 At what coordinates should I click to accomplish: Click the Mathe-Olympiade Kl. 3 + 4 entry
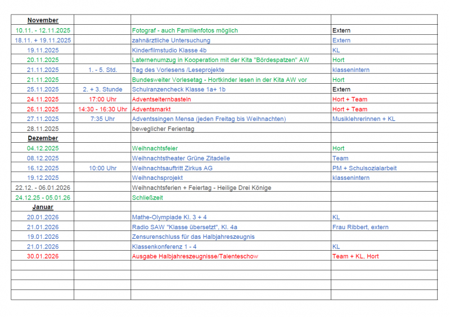(x=169, y=217)
